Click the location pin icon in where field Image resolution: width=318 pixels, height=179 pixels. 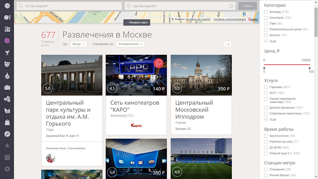pyautogui.click(x=128, y=6)
